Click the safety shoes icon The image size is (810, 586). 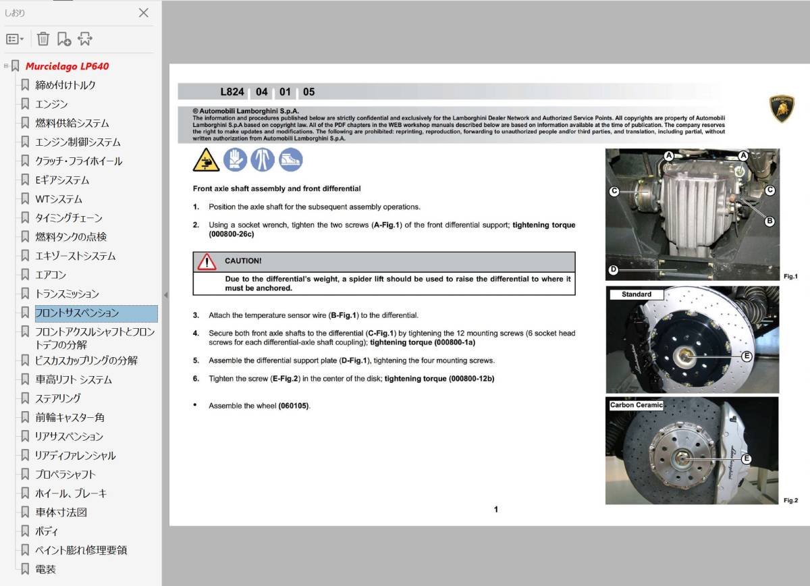click(290, 160)
